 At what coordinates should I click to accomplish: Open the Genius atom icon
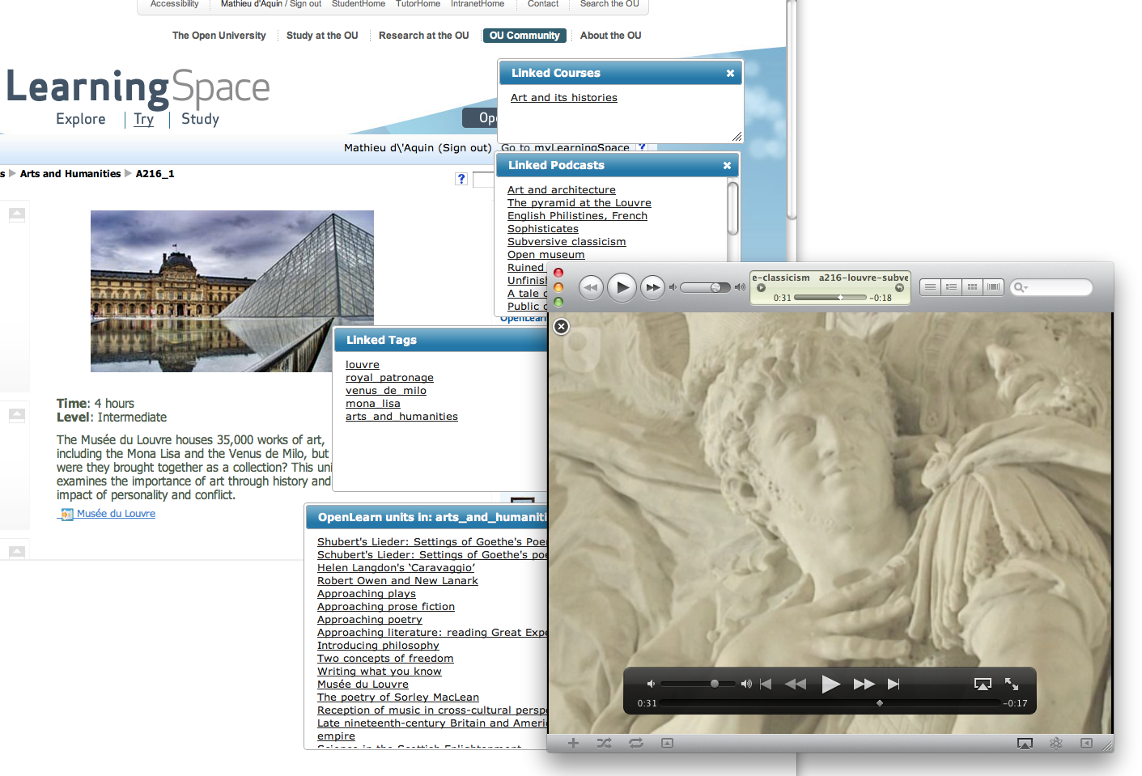pyautogui.click(x=1055, y=743)
